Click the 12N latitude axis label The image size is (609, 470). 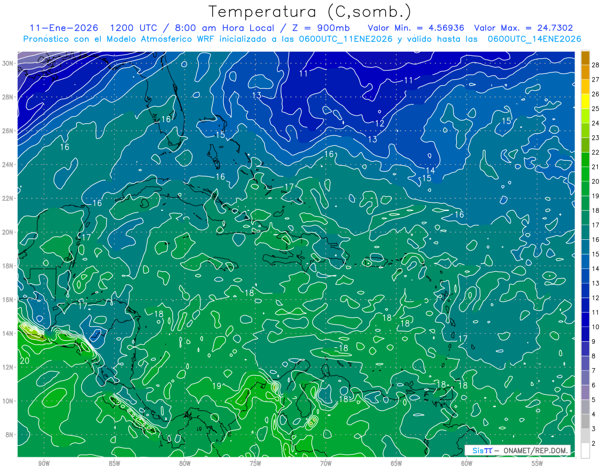(9, 367)
